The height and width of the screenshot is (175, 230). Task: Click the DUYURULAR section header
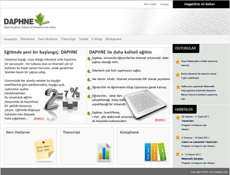coord(186,48)
